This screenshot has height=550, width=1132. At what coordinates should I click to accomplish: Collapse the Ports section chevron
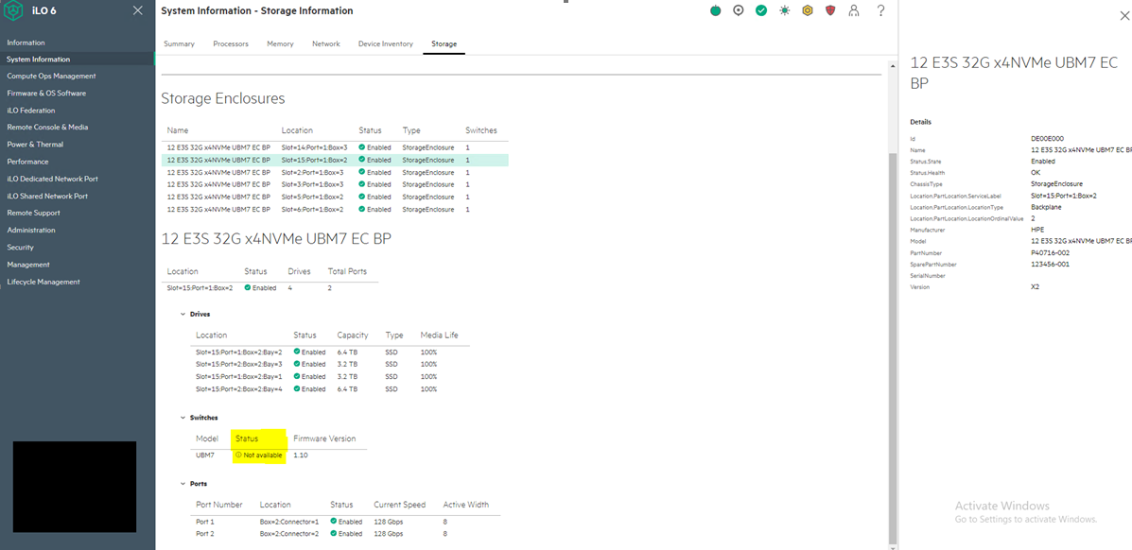[x=183, y=484]
